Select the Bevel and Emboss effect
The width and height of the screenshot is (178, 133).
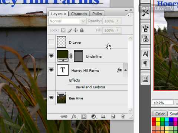pos(90,87)
